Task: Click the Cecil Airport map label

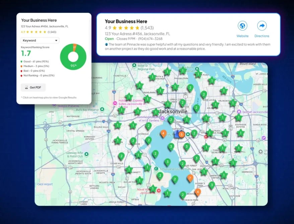Action: point(45,184)
